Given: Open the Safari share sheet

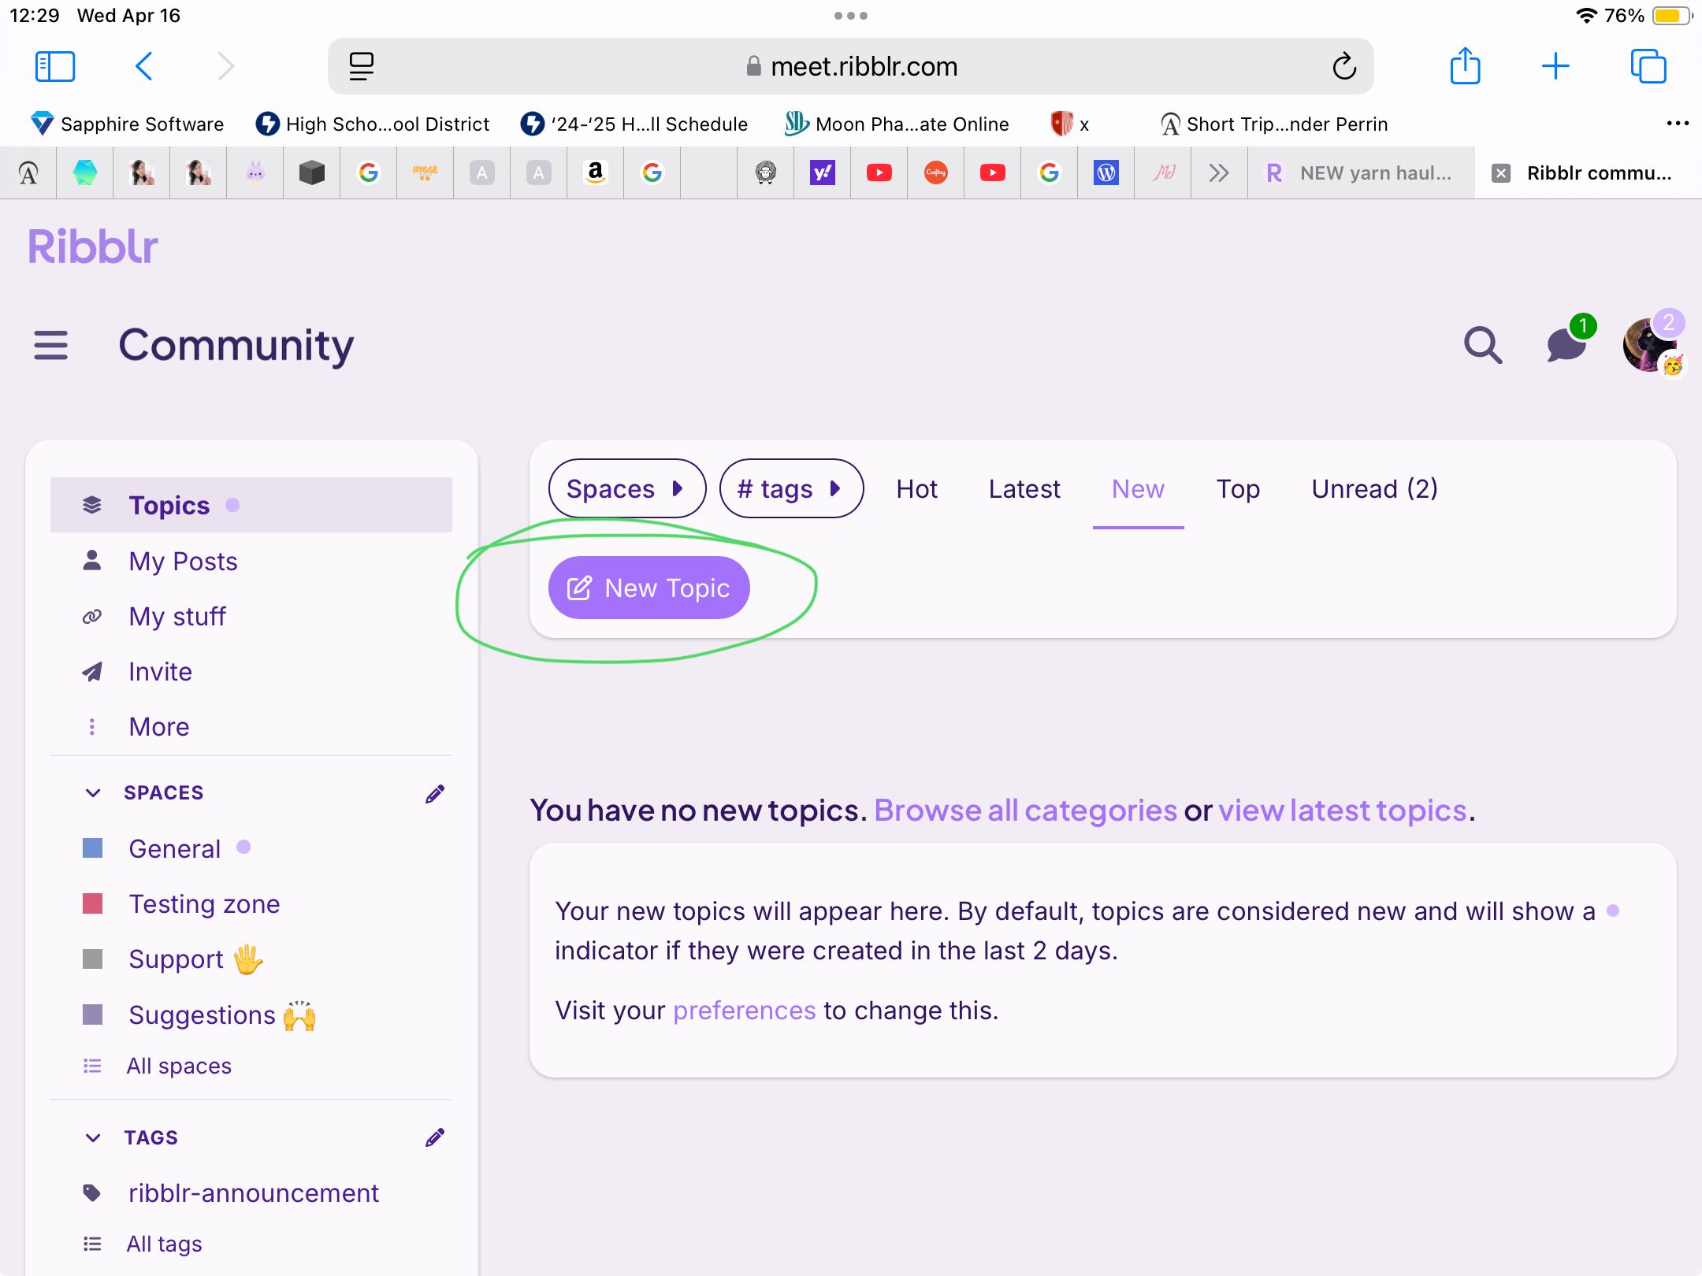Looking at the screenshot, I should pos(1465,65).
